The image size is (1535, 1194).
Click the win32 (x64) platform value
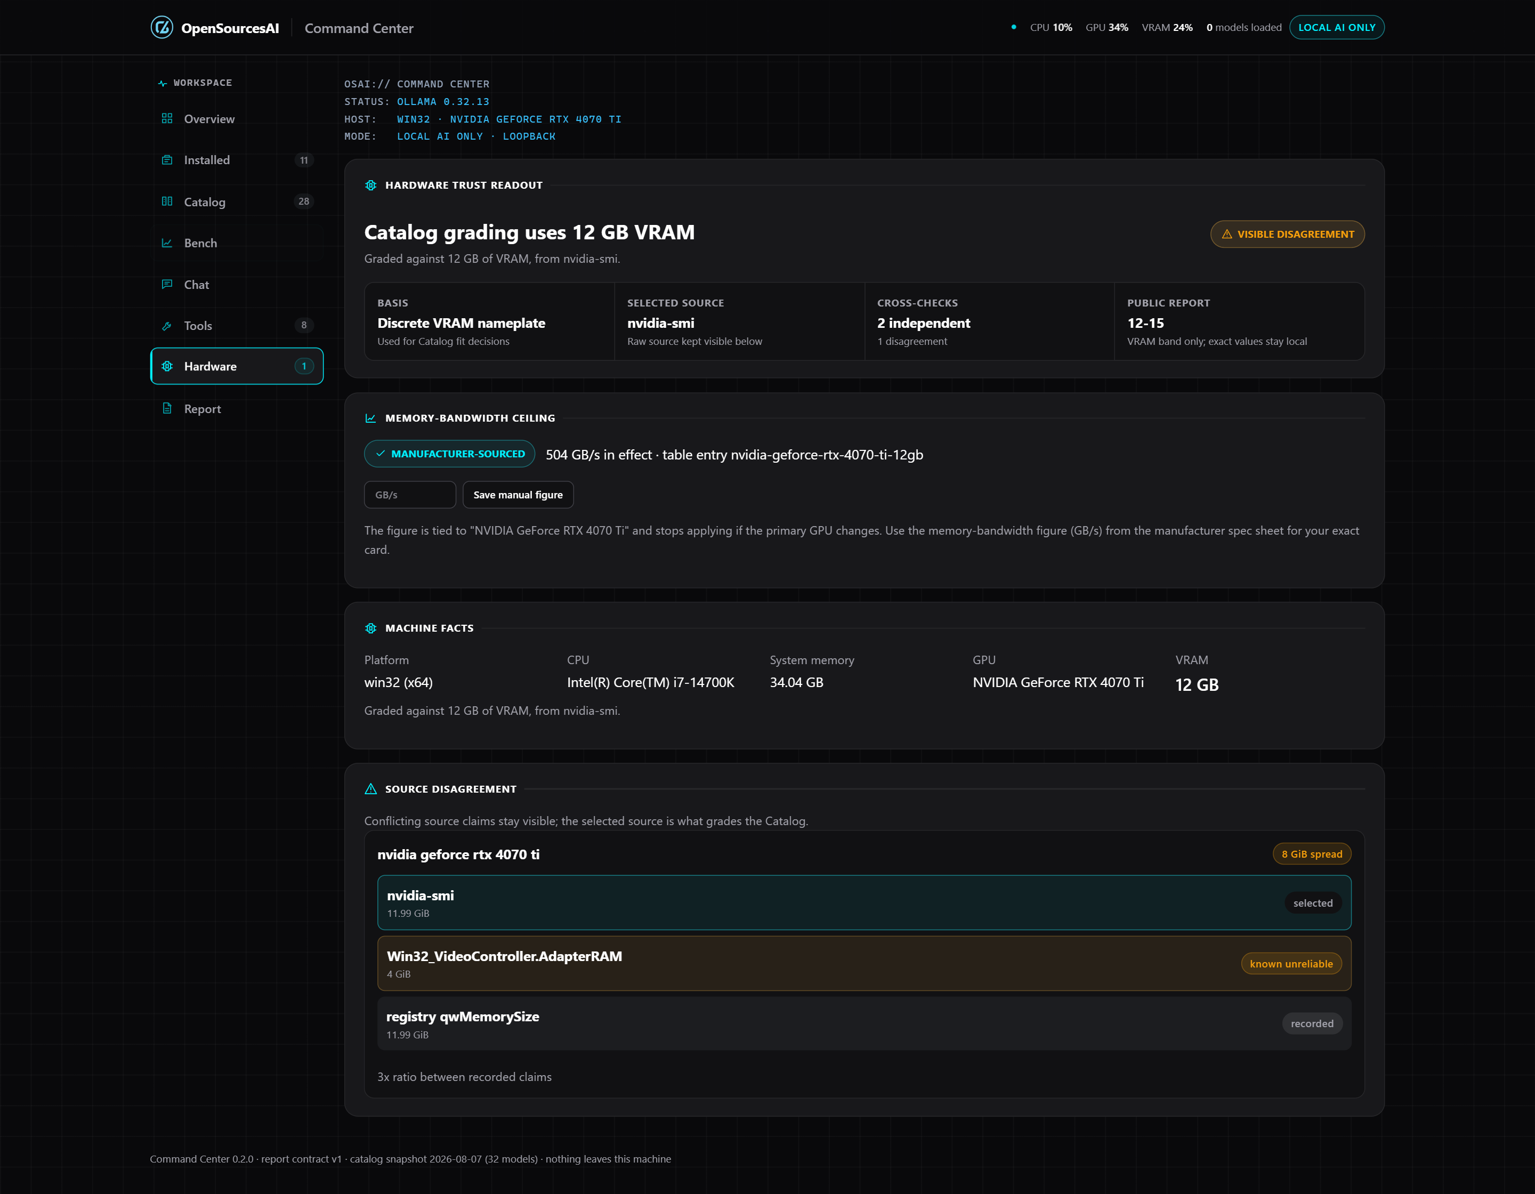point(399,682)
